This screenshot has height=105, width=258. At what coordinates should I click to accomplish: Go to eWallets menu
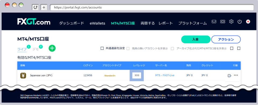(x=97, y=23)
